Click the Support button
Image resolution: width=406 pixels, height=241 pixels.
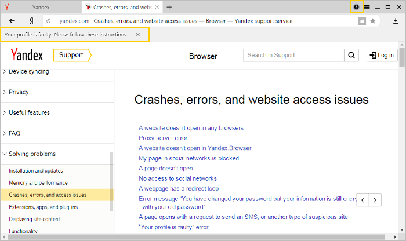pos(72,55)
